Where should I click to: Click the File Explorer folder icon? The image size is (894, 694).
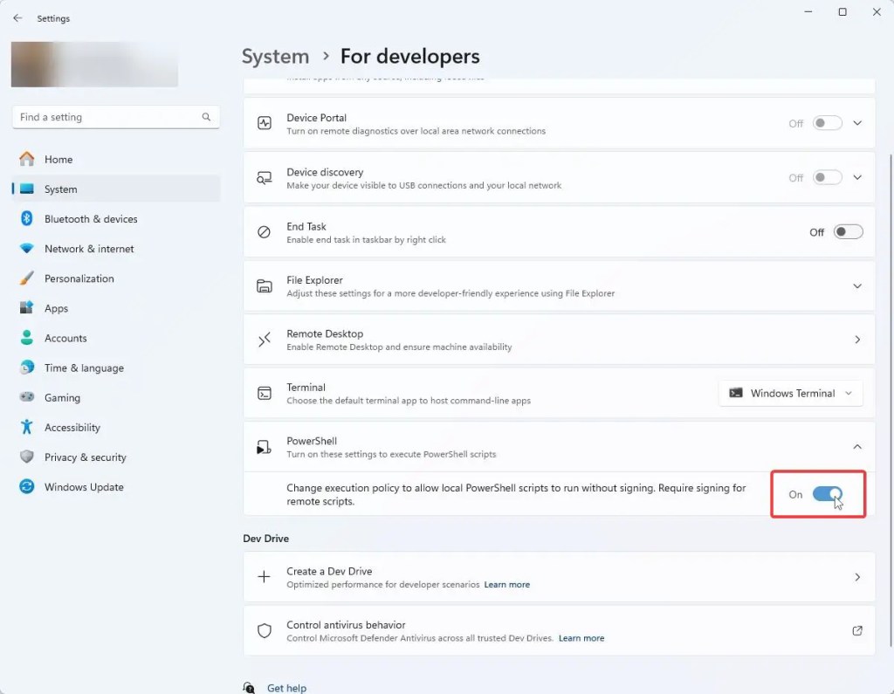pyautogui.click(x=265, y=285)
